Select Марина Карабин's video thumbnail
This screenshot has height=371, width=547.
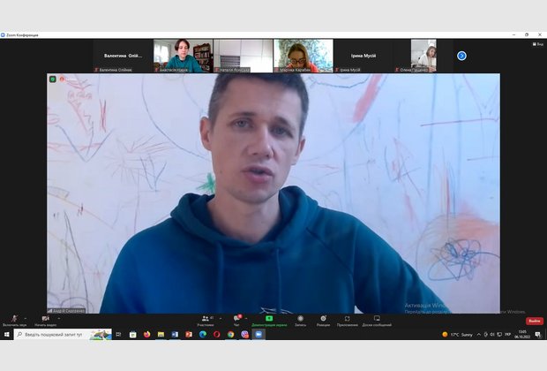click(x=303, y=55)
